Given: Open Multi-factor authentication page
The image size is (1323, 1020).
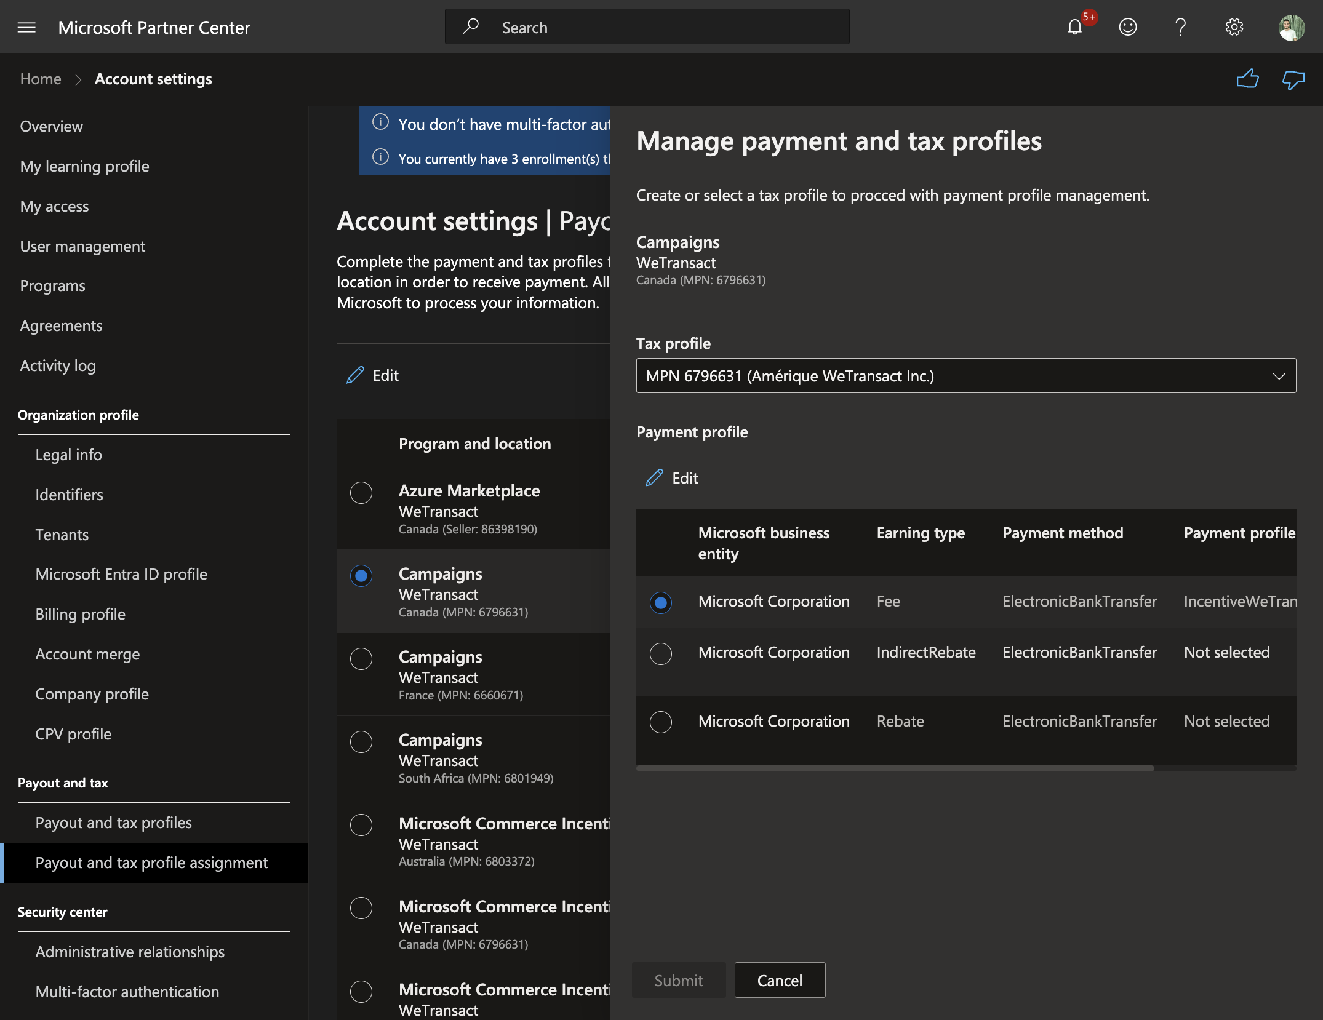Looking at the screenshot, I should [127, 992].
